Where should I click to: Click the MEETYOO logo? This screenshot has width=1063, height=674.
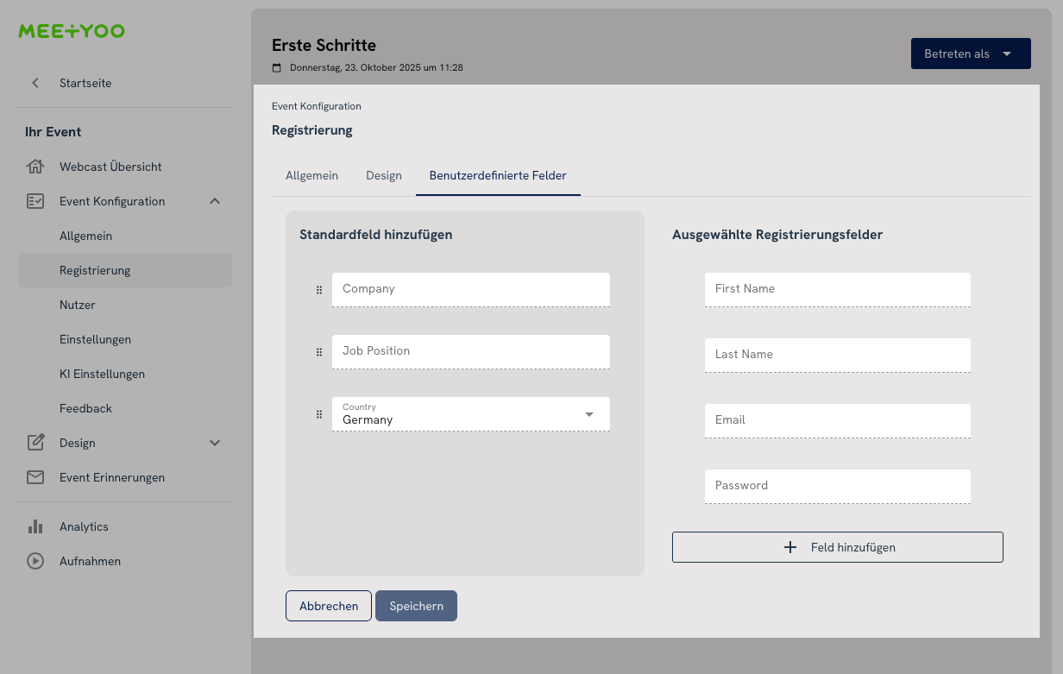tap(71, 31)
